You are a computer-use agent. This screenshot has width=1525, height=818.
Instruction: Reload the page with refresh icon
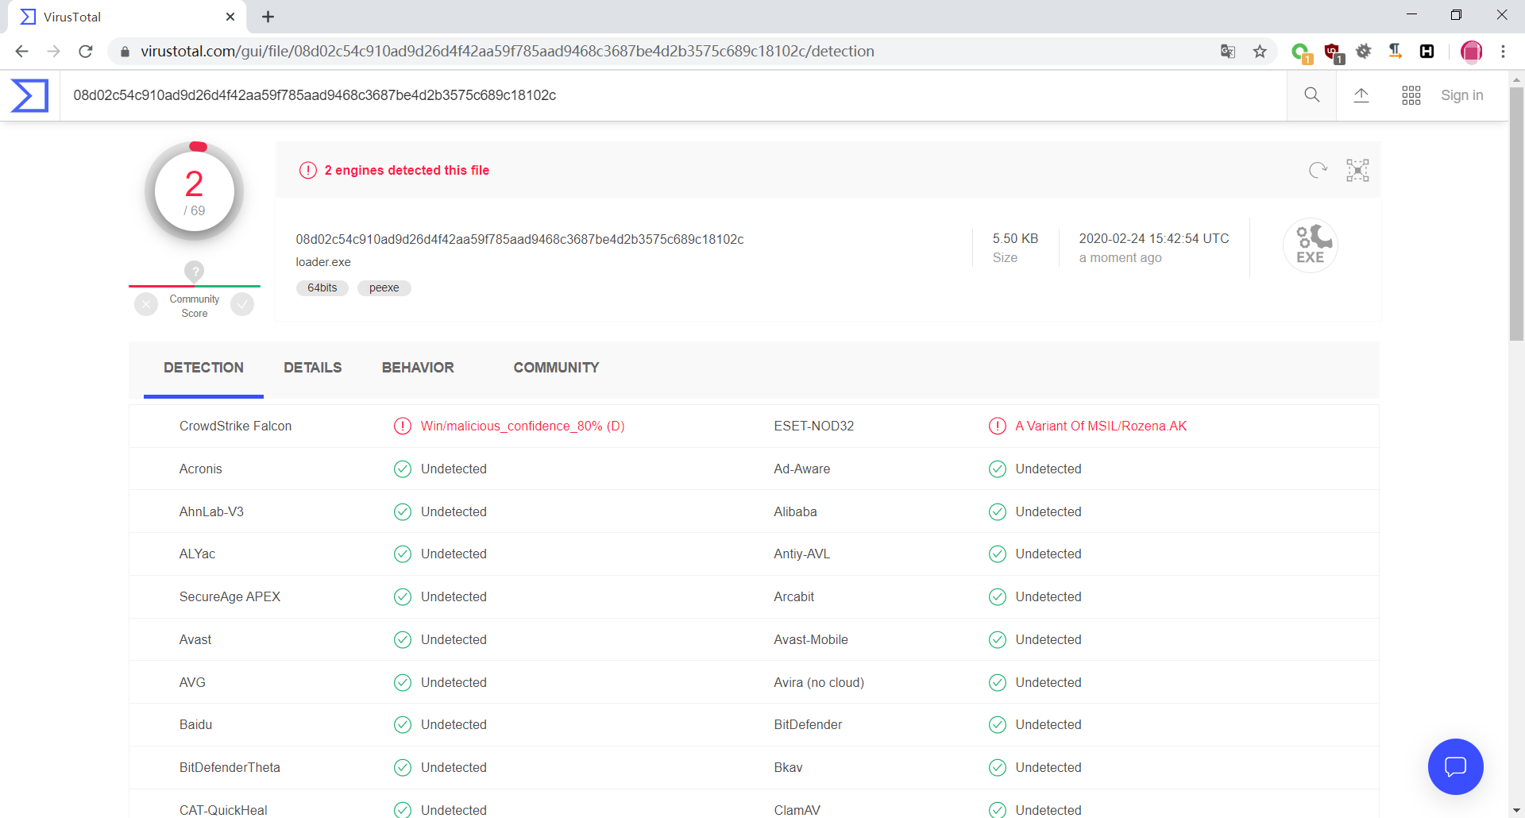[x=86, y=52]
